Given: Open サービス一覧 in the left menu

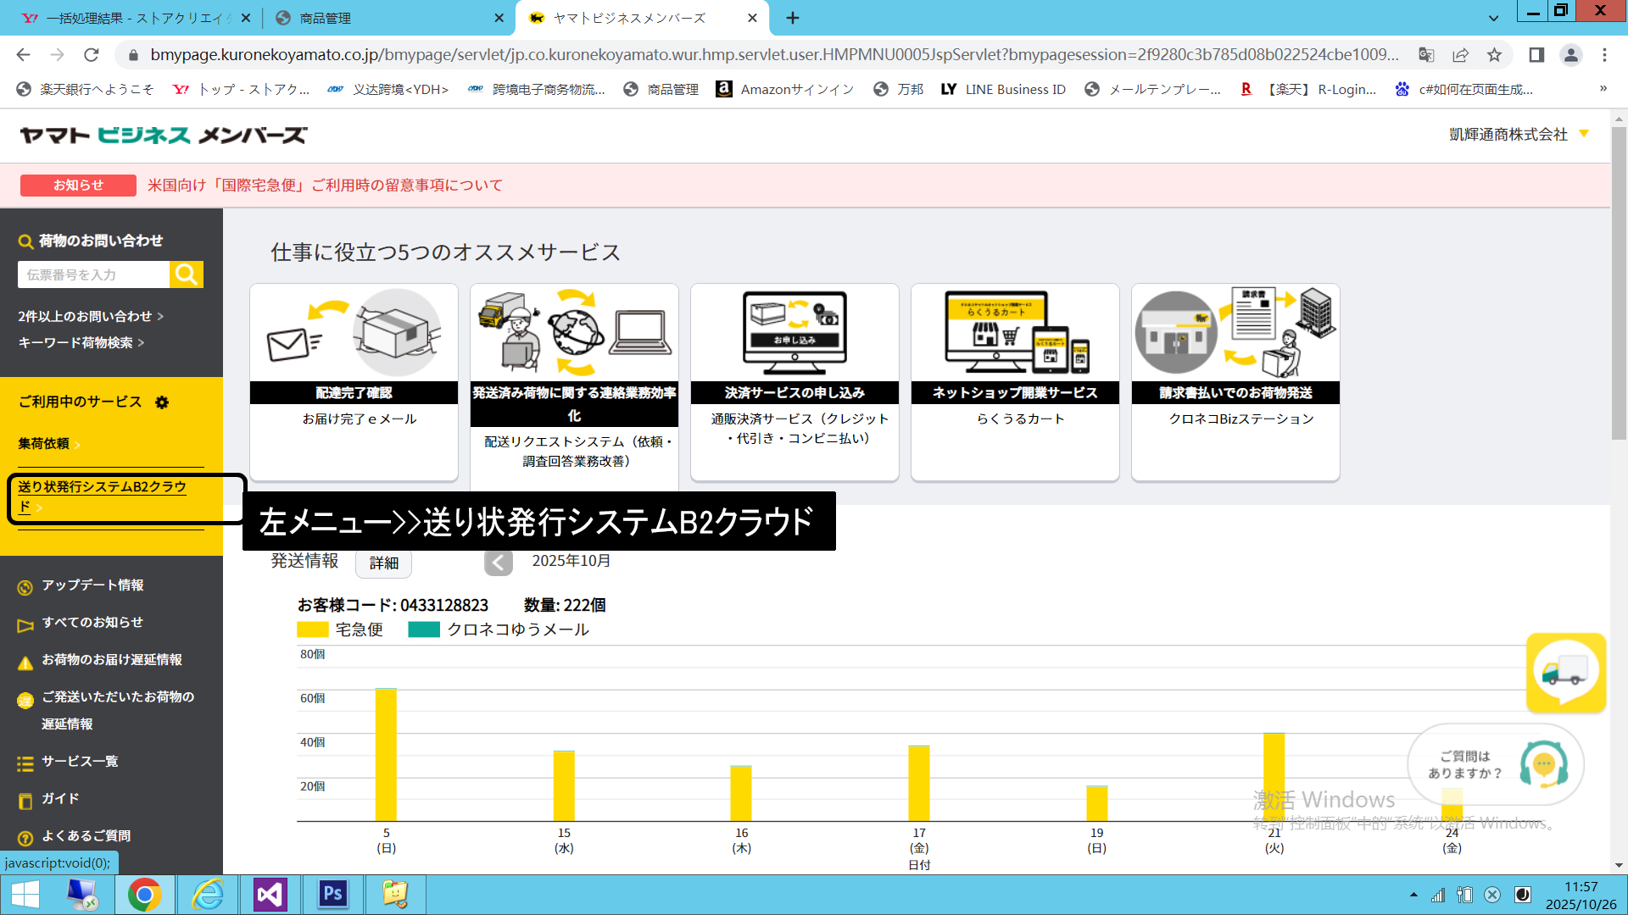Looking at the screenshot, I should pos(80,762).
